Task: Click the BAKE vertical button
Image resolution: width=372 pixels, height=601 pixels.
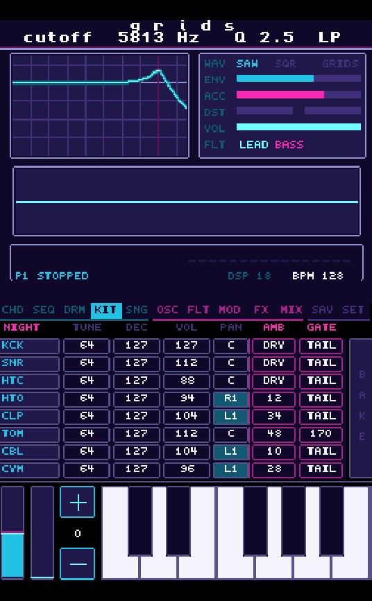Action: [360, 408]
